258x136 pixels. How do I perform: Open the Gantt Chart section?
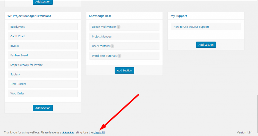tap(43, 36)
